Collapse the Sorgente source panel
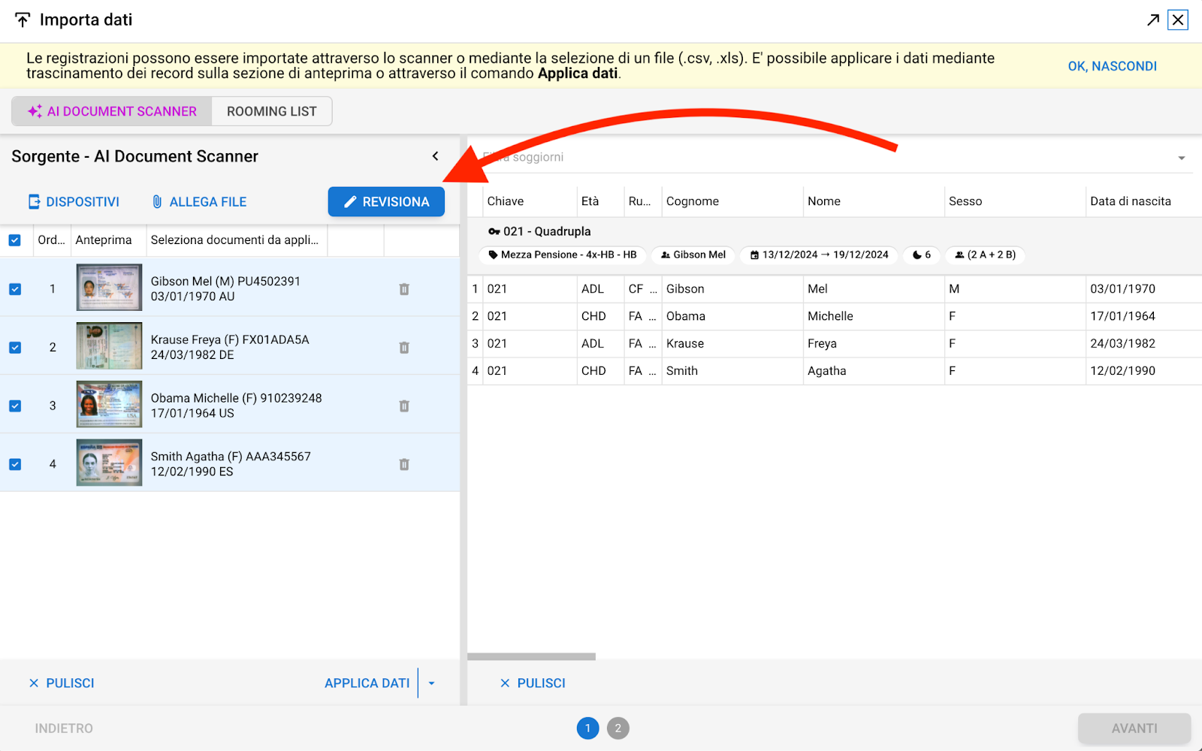1202x751 pixels. pos(435,156)
